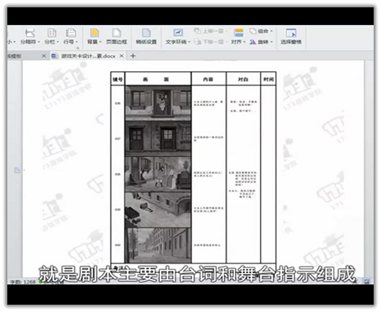The height and width of the screenshot is (312, 381).
Task: Click shot number 036 cell
Action: pyautogui.click(x=118, y=103)
